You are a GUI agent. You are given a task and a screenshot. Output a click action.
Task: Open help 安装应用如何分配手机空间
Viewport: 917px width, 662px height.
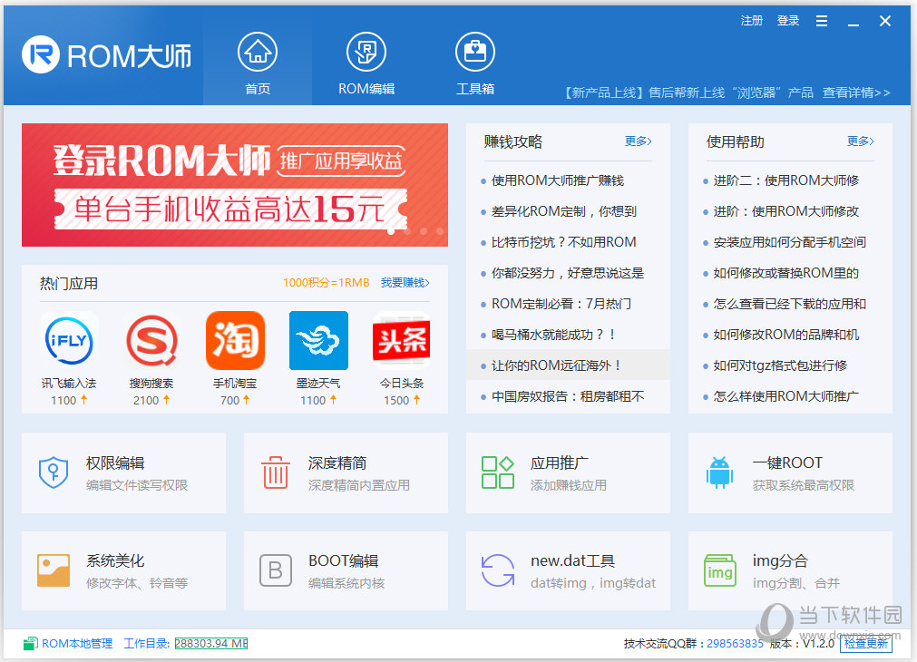789,242
